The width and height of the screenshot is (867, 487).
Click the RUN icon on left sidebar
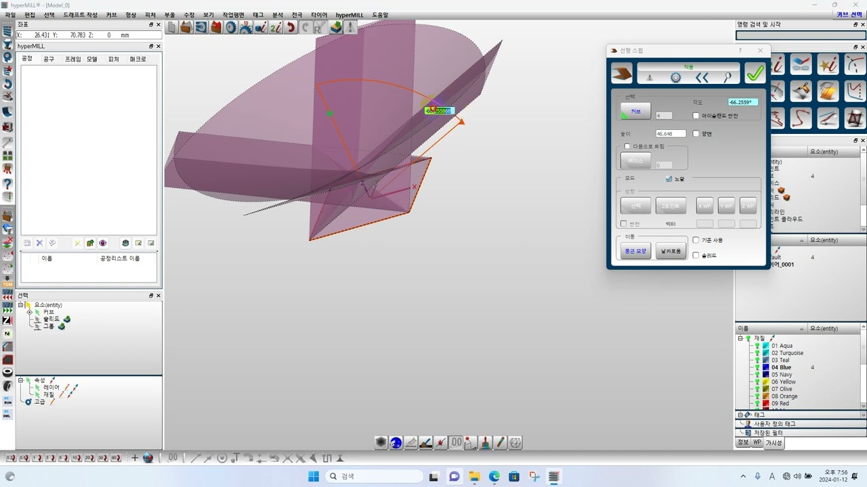point(7,400)
